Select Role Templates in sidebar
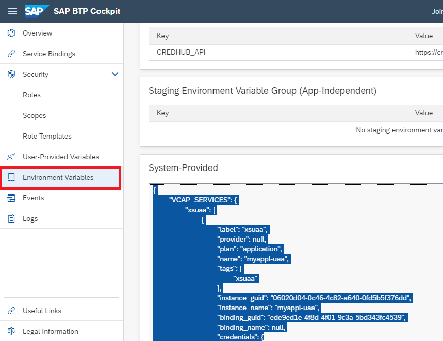The width and height of the screenshot is (443, 341). tap(47, 136)
